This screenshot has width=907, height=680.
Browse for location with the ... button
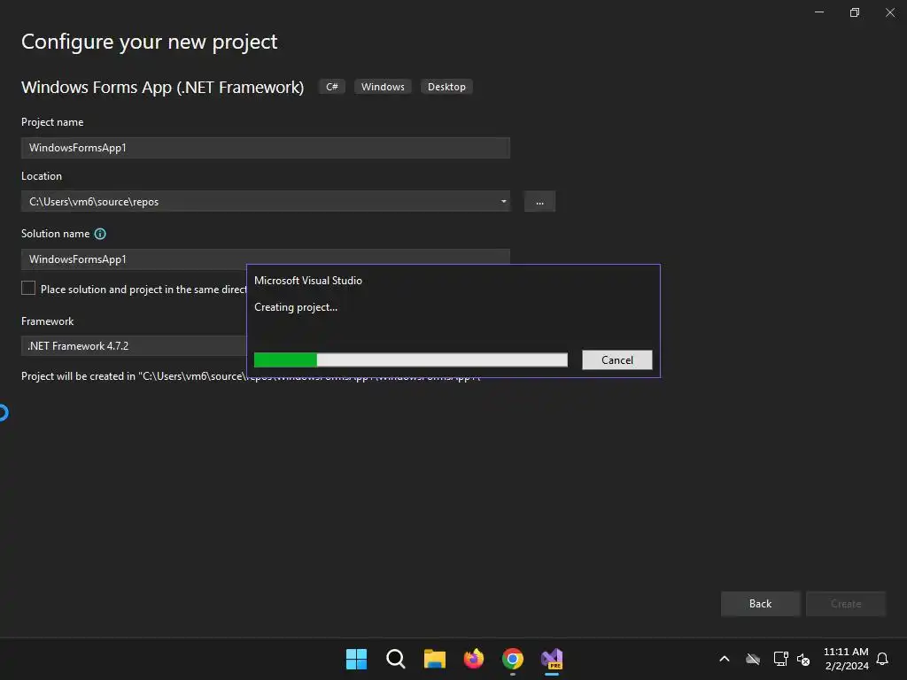(x=539, y=202)
